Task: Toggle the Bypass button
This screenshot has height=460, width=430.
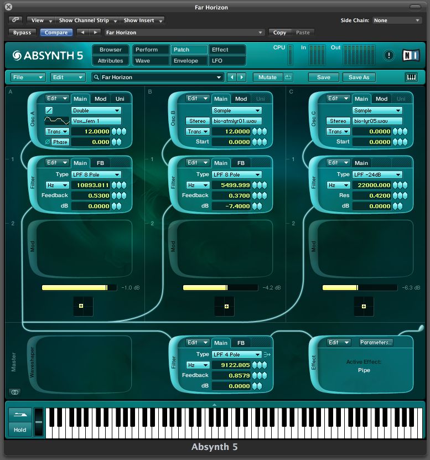Action: pyautogui.click(x=22, y=32)
